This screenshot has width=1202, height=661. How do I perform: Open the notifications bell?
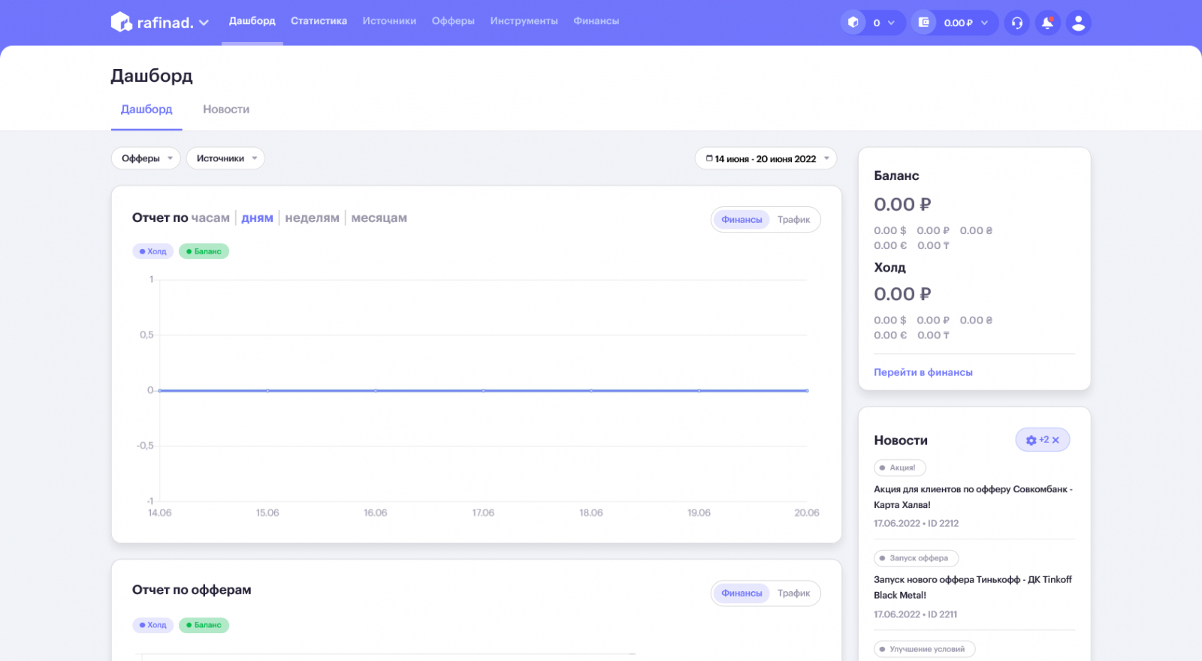(1047, 23)
